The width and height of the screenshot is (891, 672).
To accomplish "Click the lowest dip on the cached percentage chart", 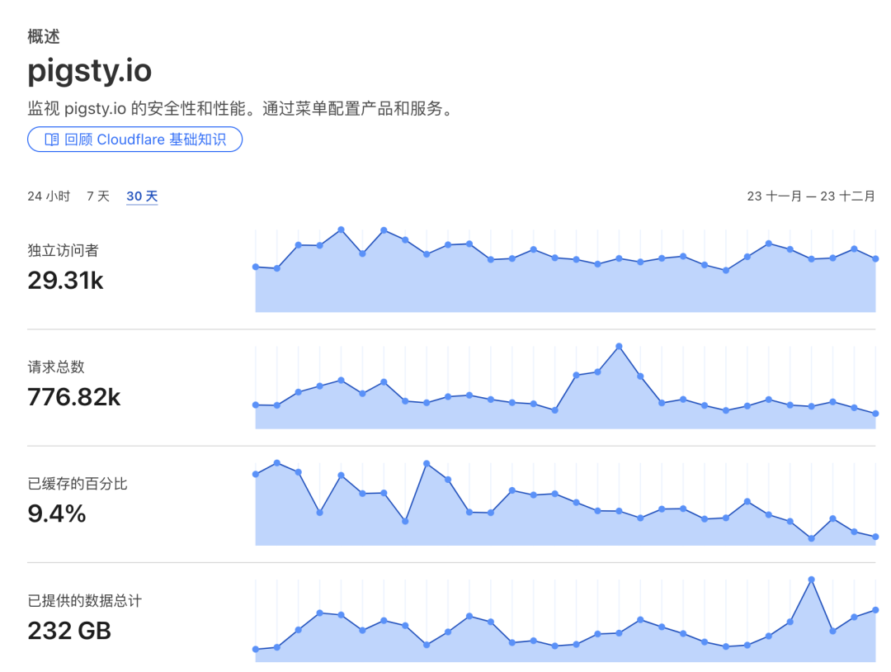I will [x=809, y=537].
